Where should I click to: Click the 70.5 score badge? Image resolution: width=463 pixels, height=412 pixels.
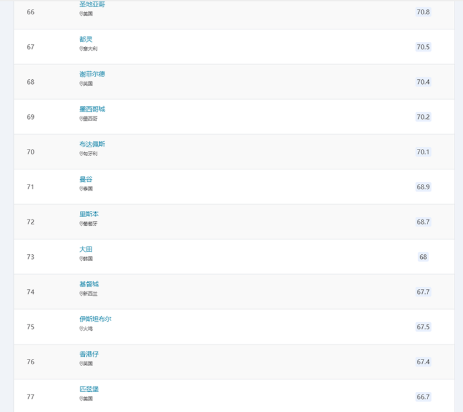423,47
